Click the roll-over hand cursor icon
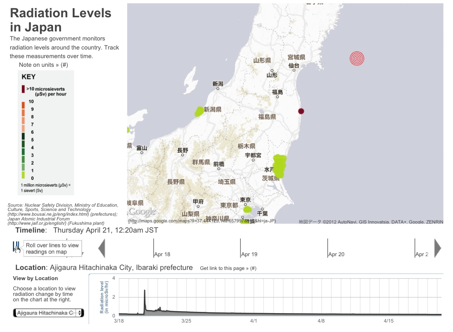This screenshot has height=332, width=453. (x=17, y=248)
